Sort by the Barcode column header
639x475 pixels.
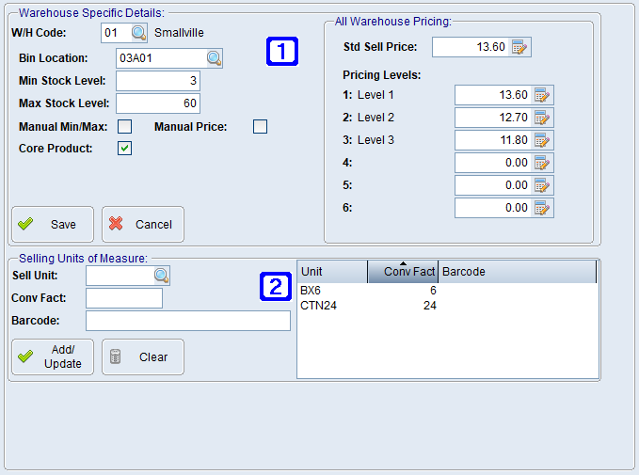point(518,272)
